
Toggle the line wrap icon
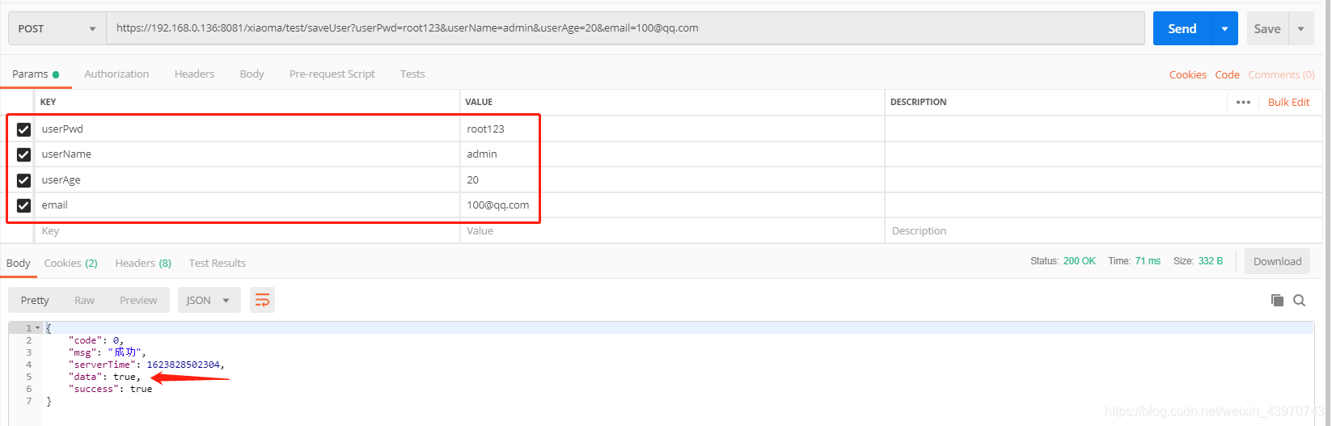[x=262, y=300]
